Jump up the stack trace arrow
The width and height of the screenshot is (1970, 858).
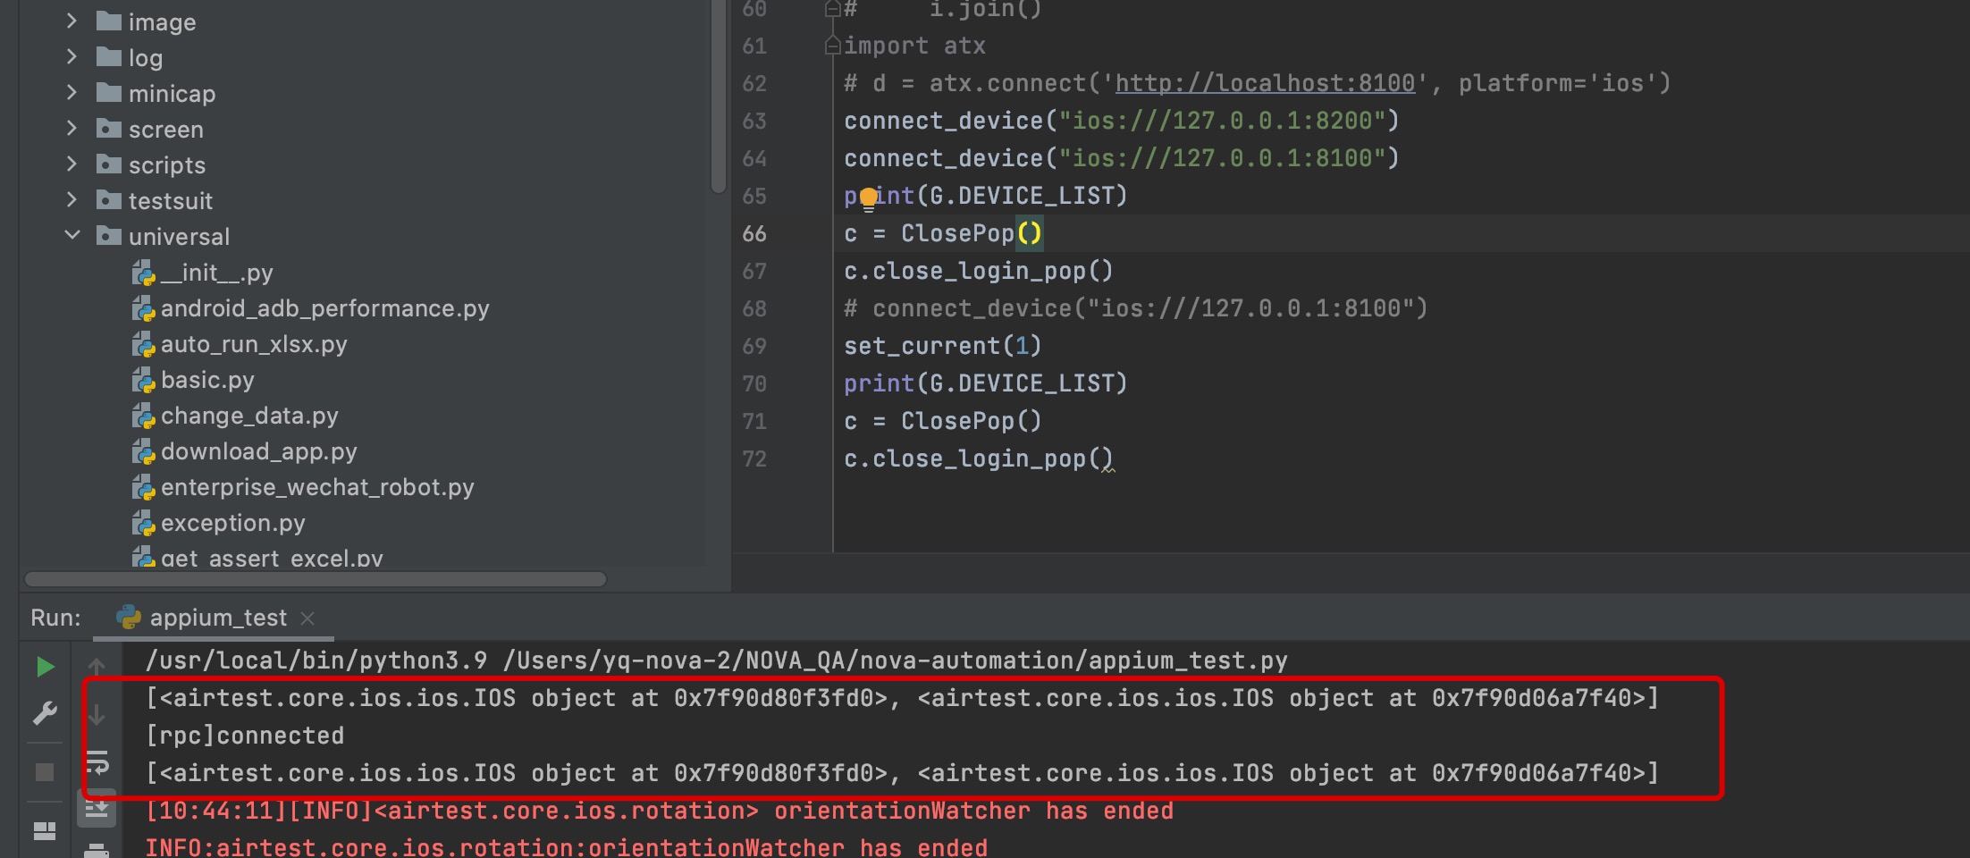[97, 667]
